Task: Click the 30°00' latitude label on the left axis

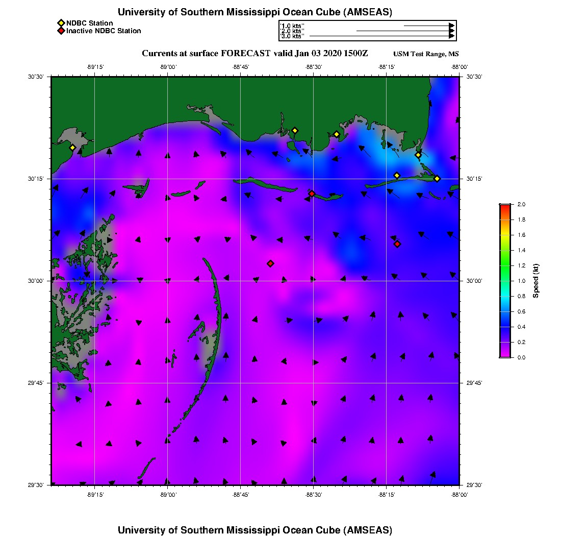Action: (39, 281)
